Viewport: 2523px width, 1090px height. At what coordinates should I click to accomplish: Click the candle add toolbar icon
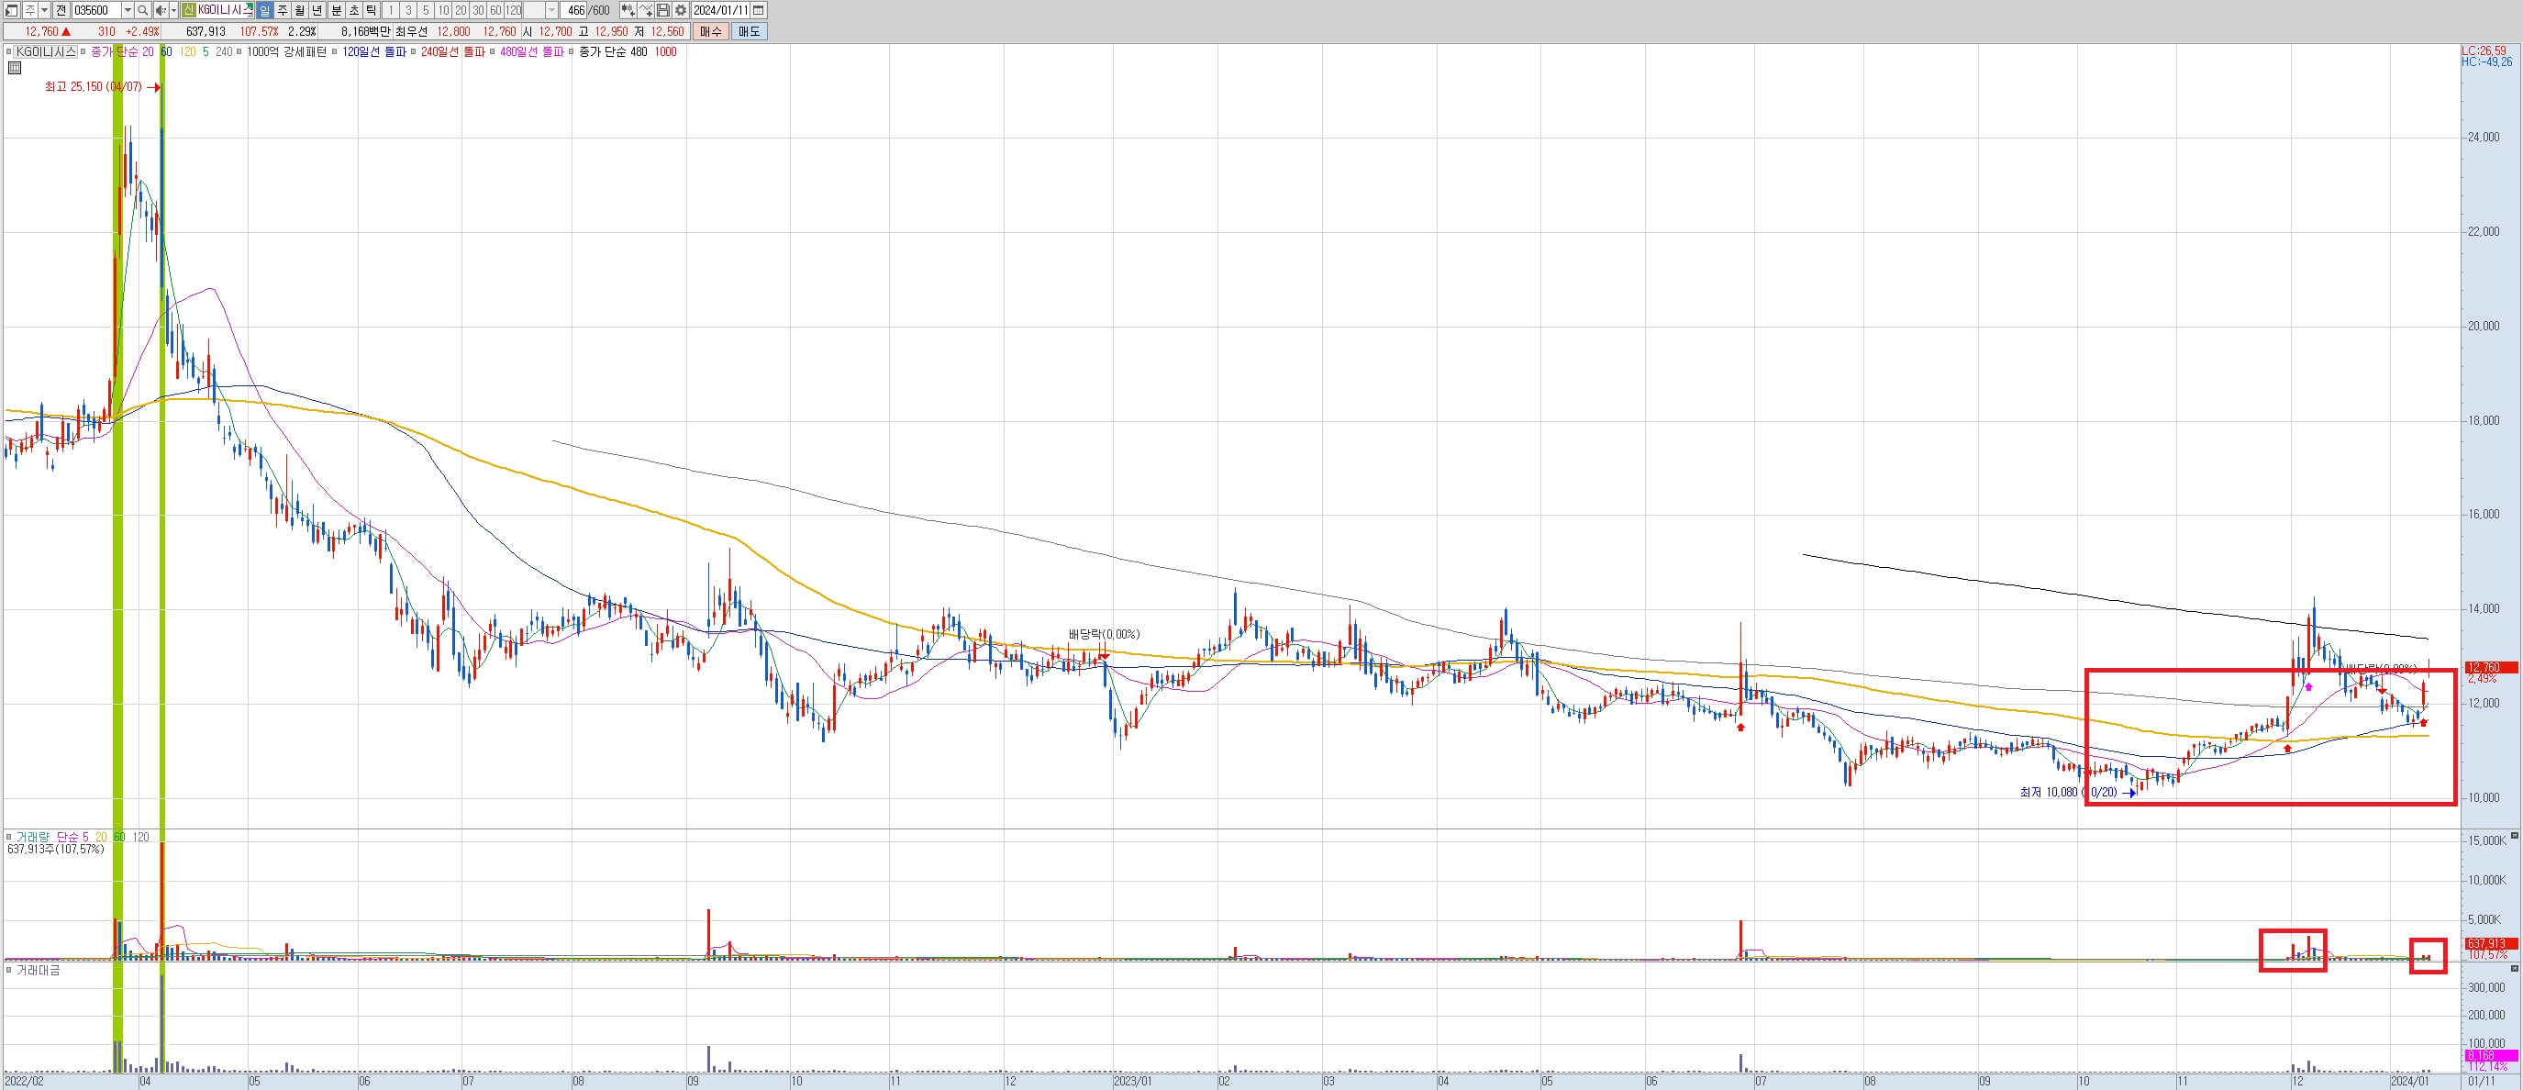(628, 11)
